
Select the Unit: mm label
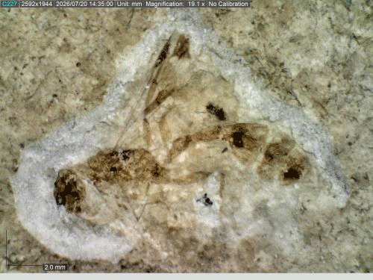tap(129, 4)
